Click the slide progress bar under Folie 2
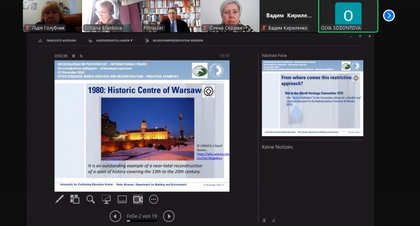The width and height of the screenshot is (420, 226). tap(142, 221)
